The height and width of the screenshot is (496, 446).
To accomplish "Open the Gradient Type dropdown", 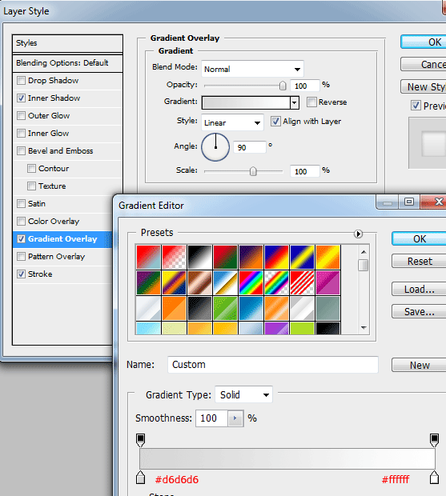I will (x=243, y=394).
